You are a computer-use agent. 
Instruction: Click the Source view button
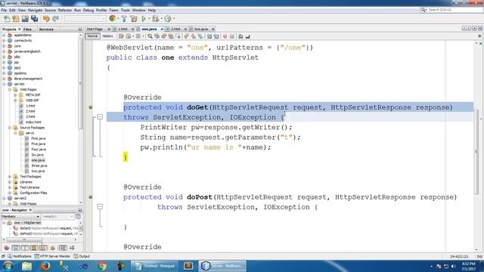tap(92, 36)
